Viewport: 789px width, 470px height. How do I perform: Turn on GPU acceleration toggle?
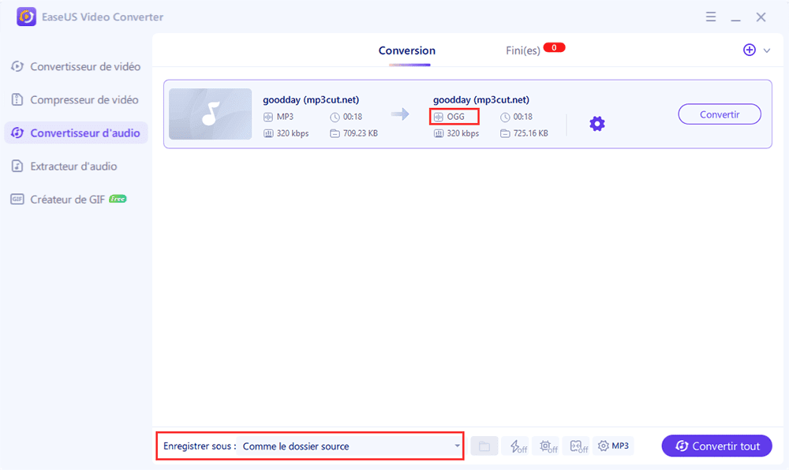[x=546, y=446]
